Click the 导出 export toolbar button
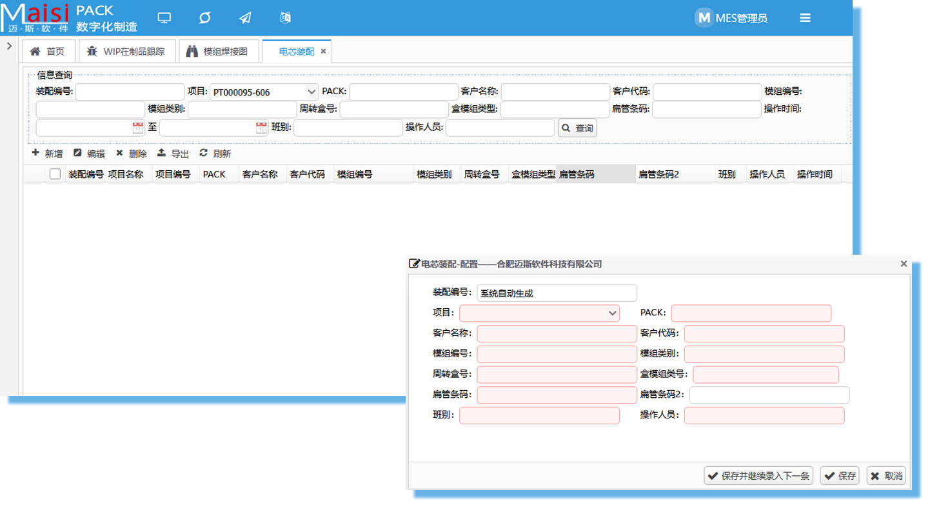This screenshot has width=930, height=512. (173, 153)
